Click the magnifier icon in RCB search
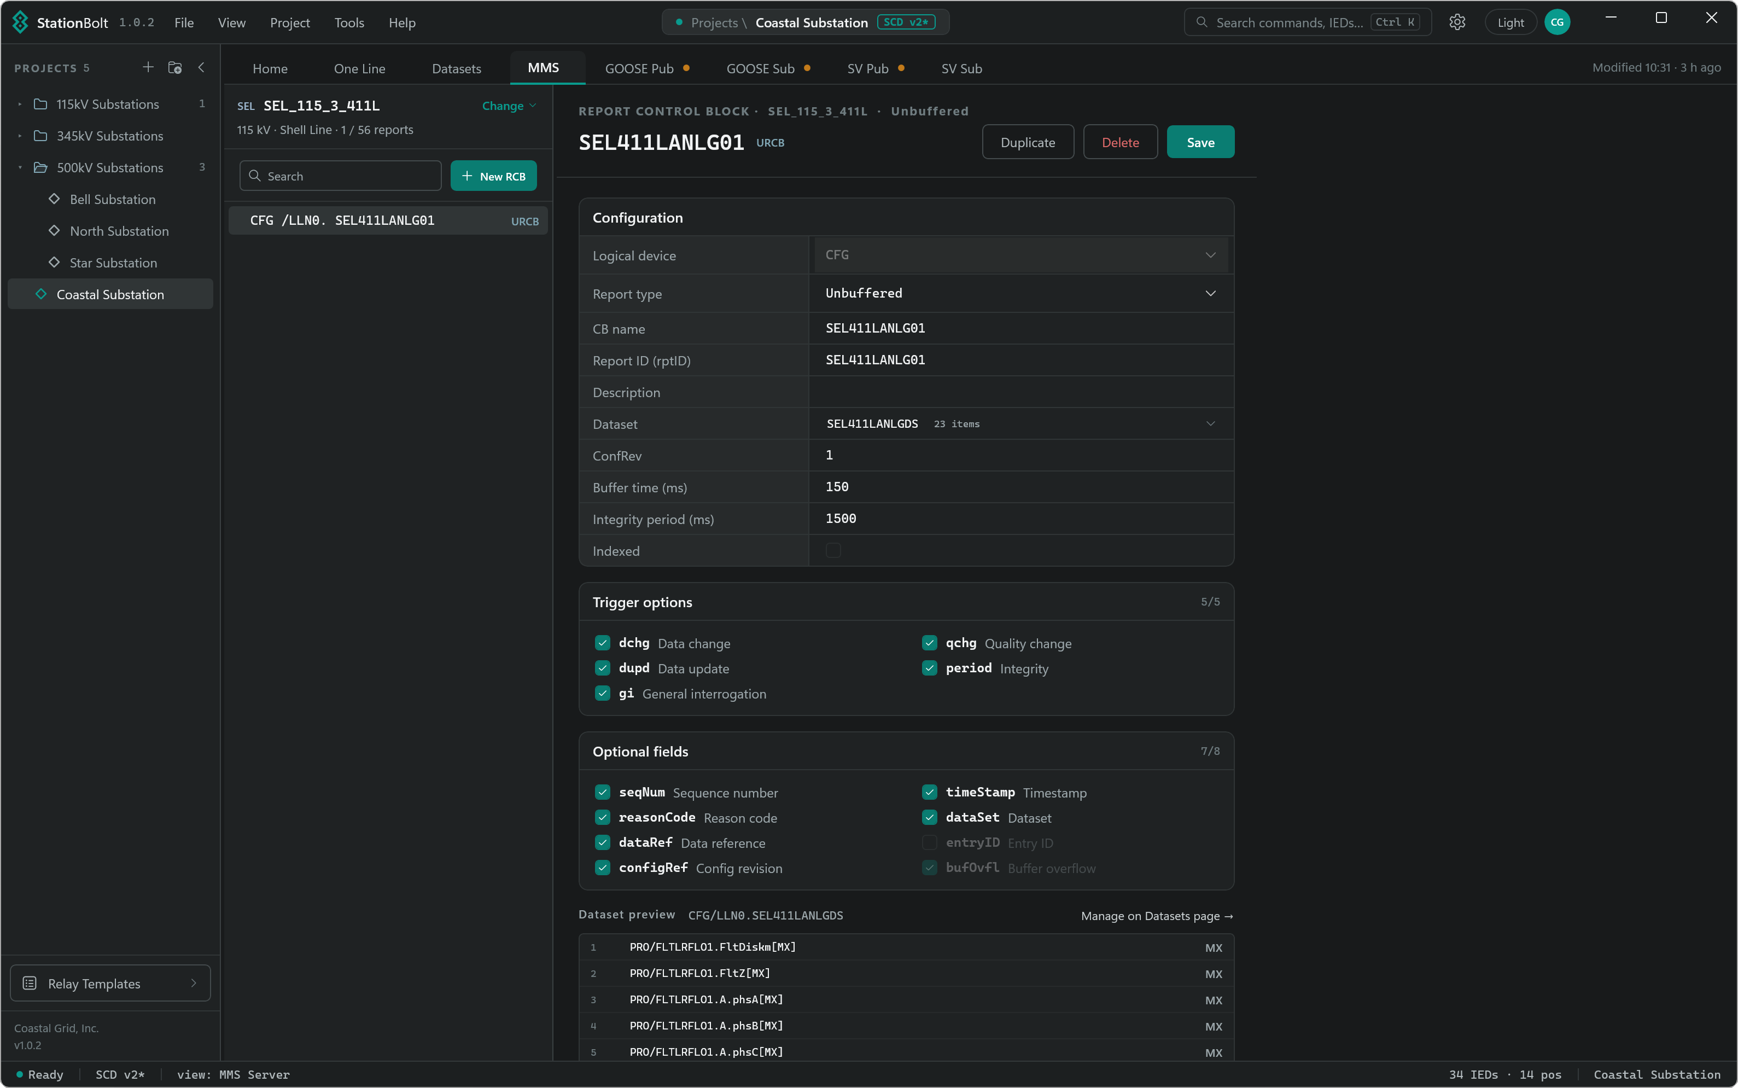The height and width of the screenshot is (1088, 1738). 255,176
